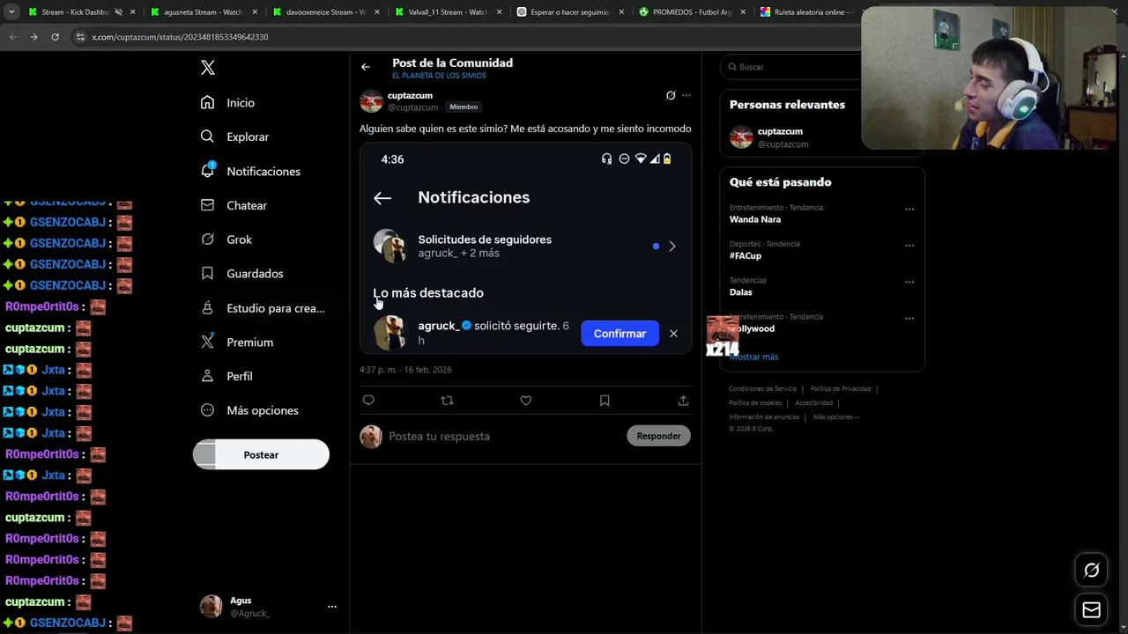Open Chatear messages
The width and height of the screenshot is (1128, 634).
[x=234, y=205]
